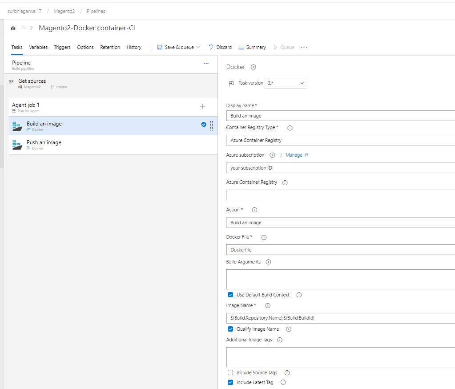The height and width of the screenshot is (389, 455).
Task: Select the Docker icon on Push an image task
Action: click(17, 145)
